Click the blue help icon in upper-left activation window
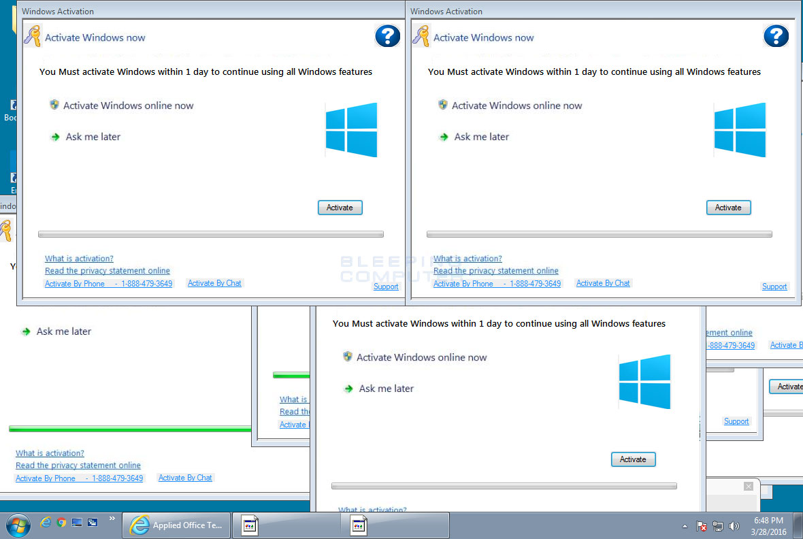 (x=387, y=36)
